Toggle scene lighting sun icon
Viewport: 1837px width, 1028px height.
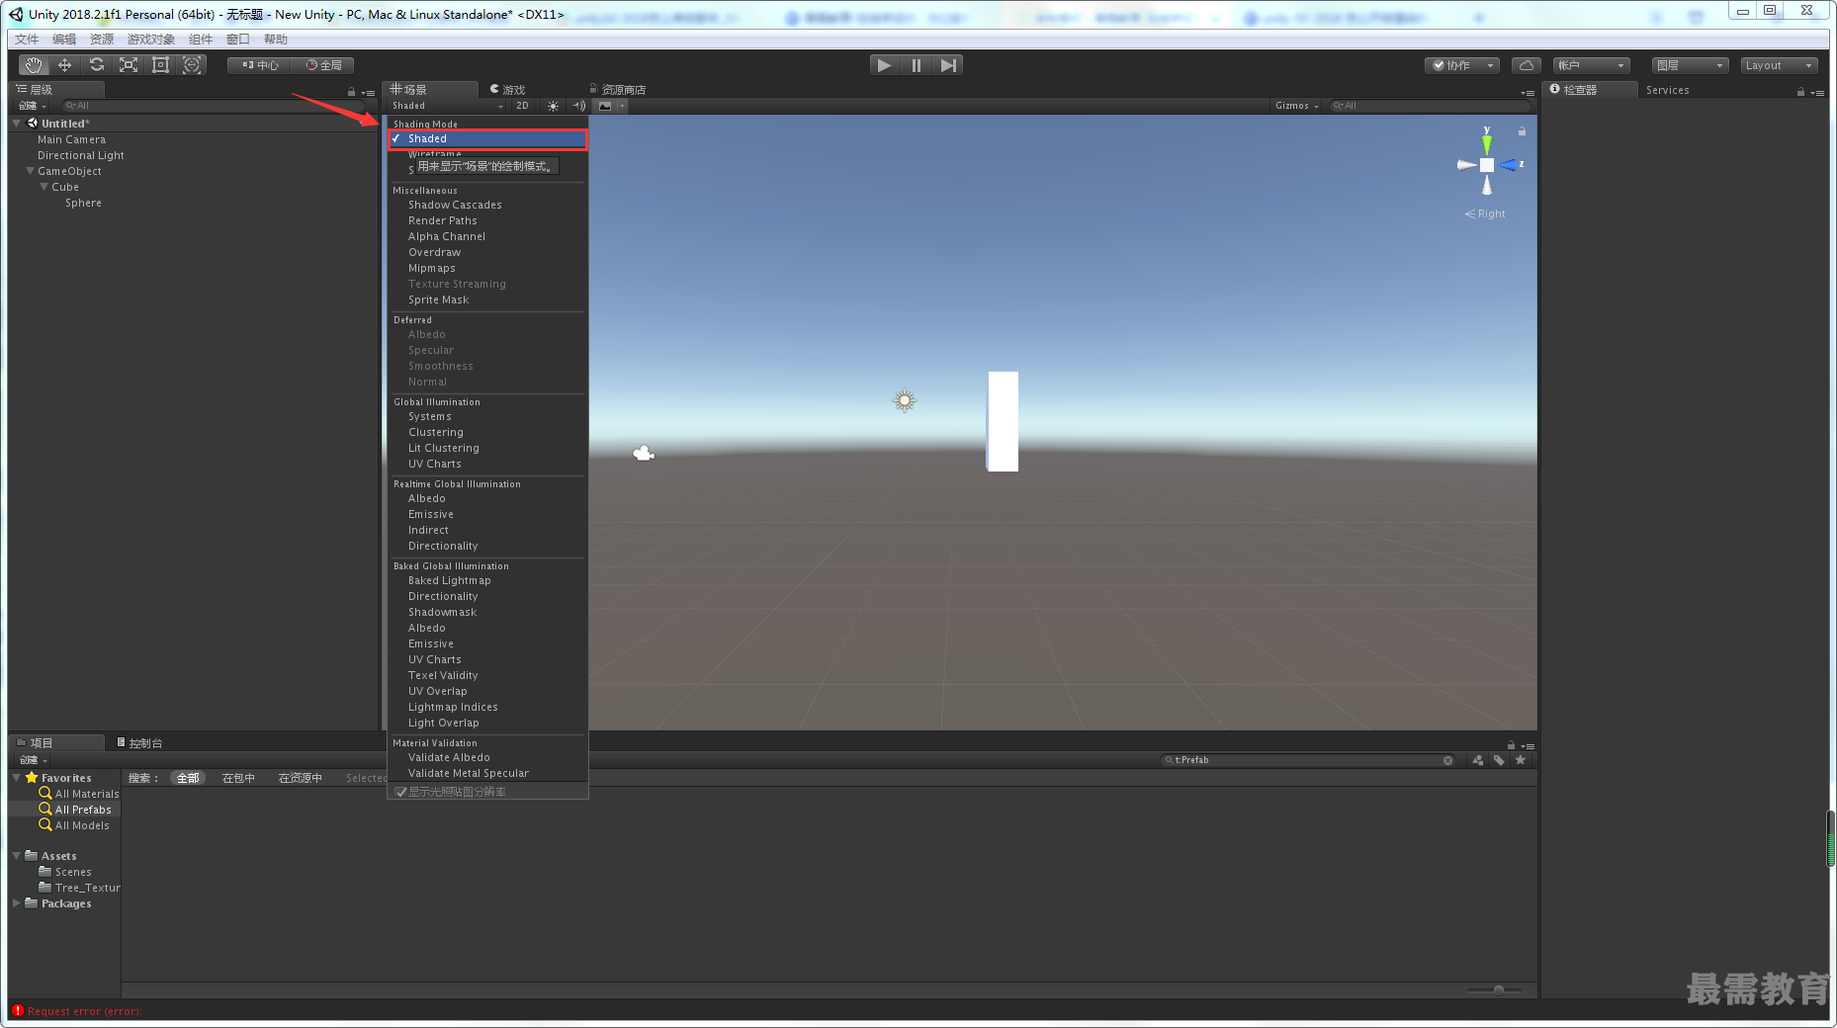pos(553,106)
